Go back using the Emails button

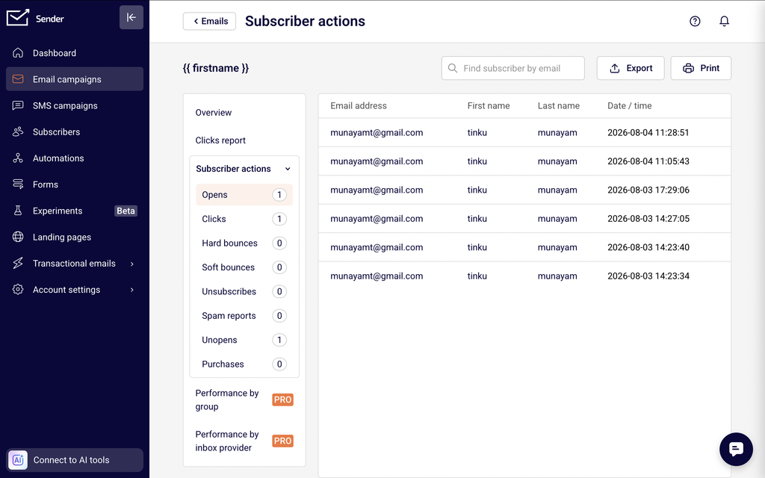point(209,21)
